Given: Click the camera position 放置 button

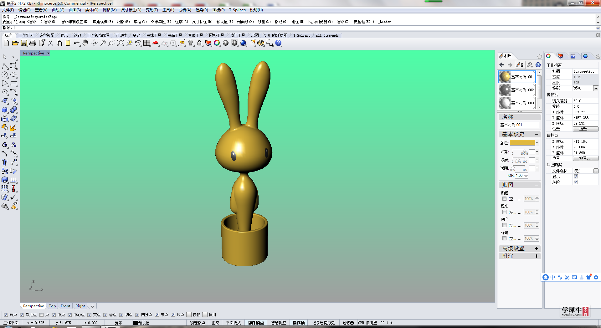Looking at the screenshot, I should 585,129.
